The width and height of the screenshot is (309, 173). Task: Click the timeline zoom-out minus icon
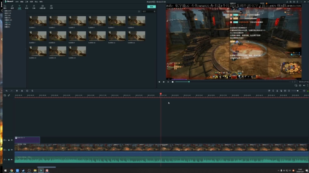(x=289, y=91)
